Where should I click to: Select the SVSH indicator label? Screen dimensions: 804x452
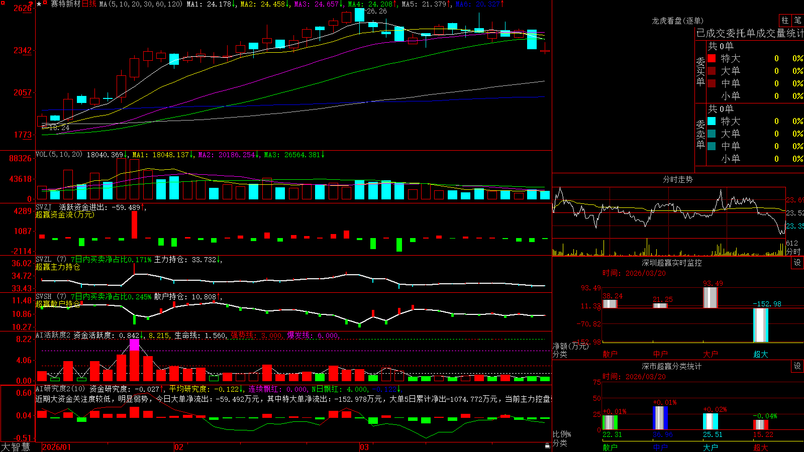44,297
